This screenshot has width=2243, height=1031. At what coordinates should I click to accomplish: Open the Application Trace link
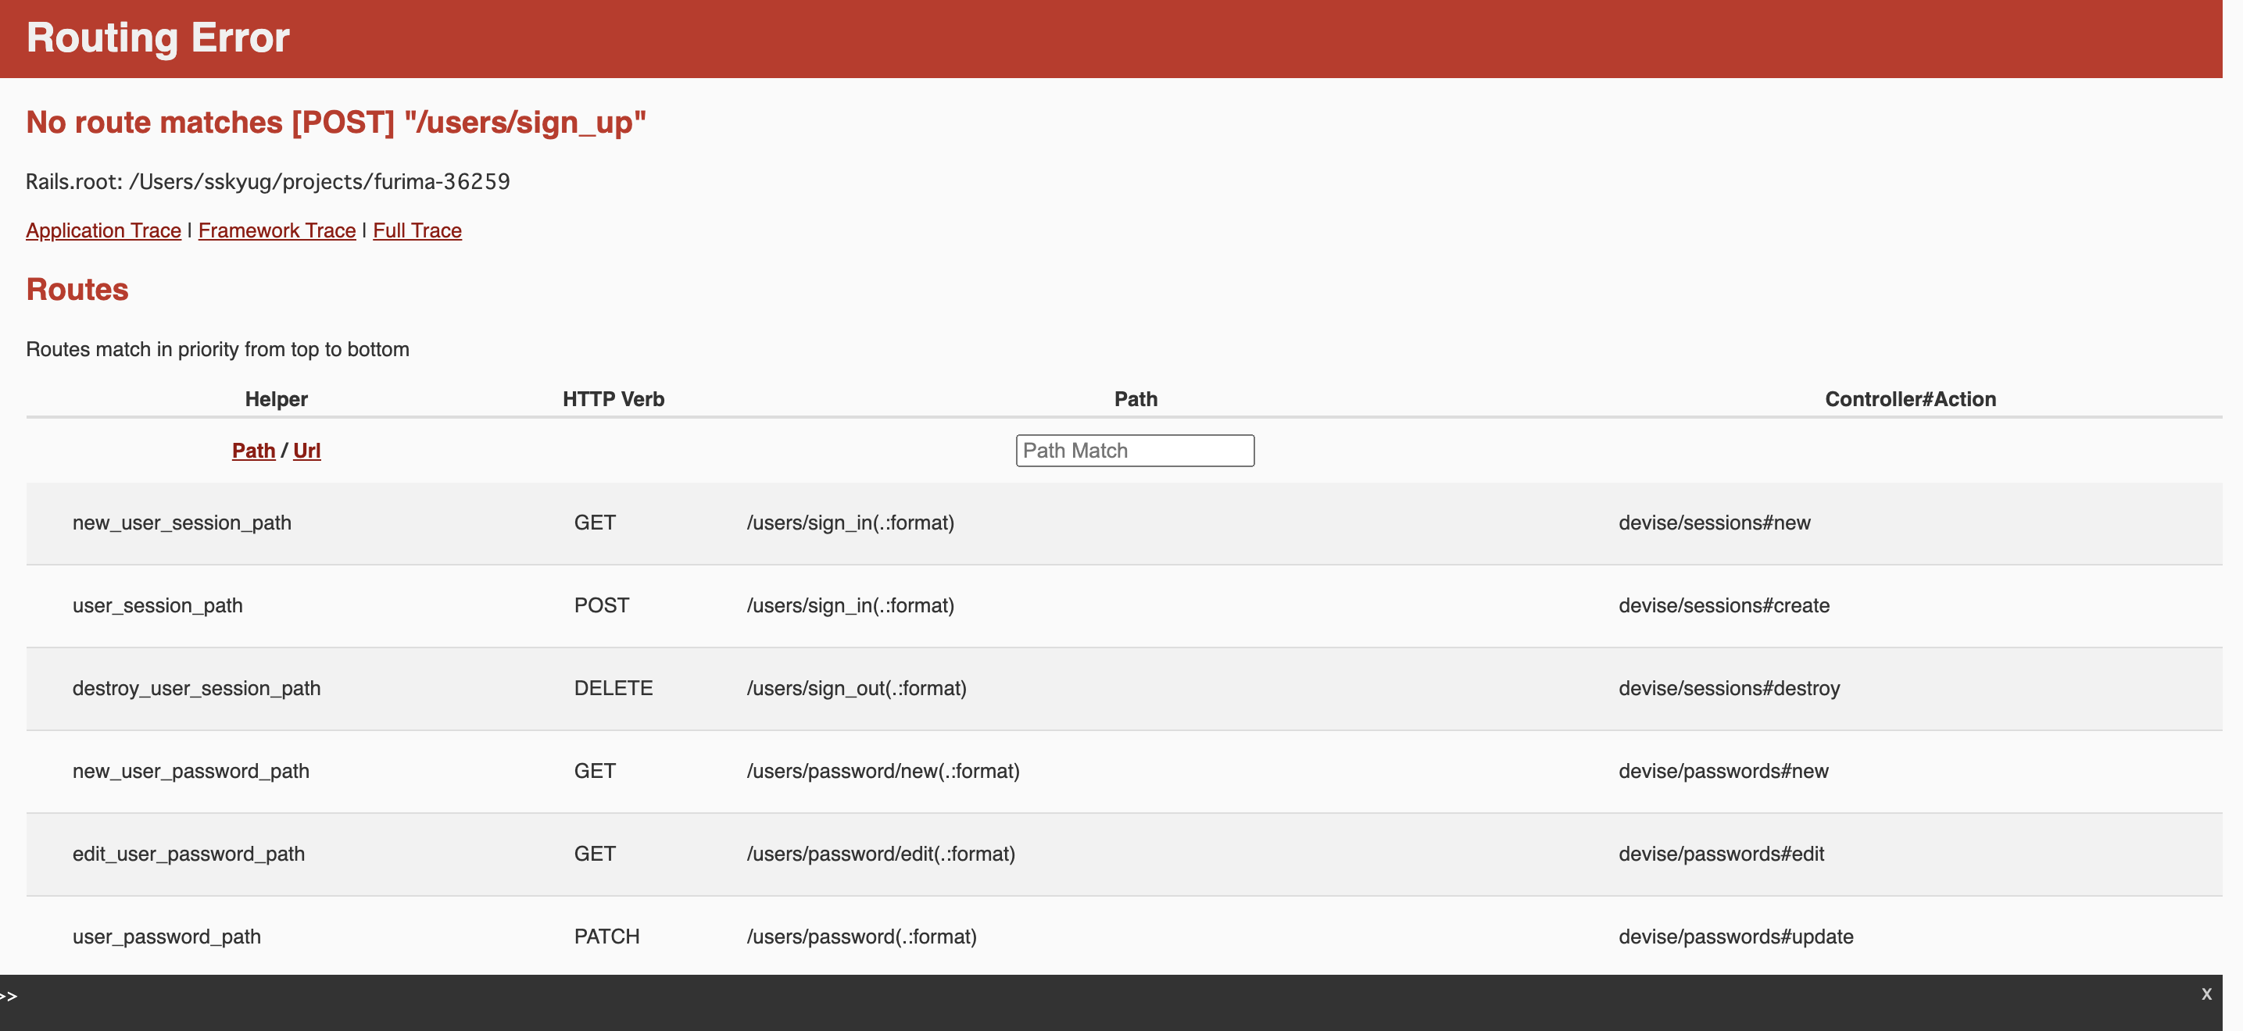(102, 230)
